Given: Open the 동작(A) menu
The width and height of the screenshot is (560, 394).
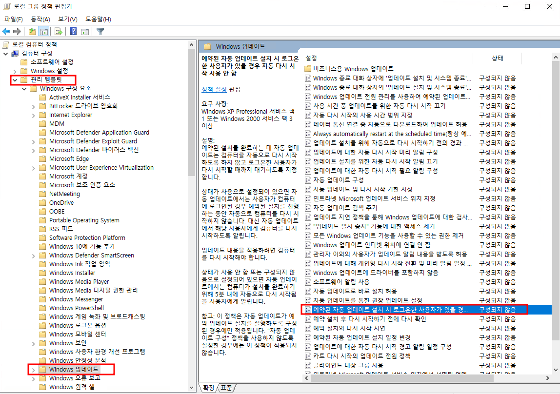Looking at the screenshot, I should [x=40, y=19].
